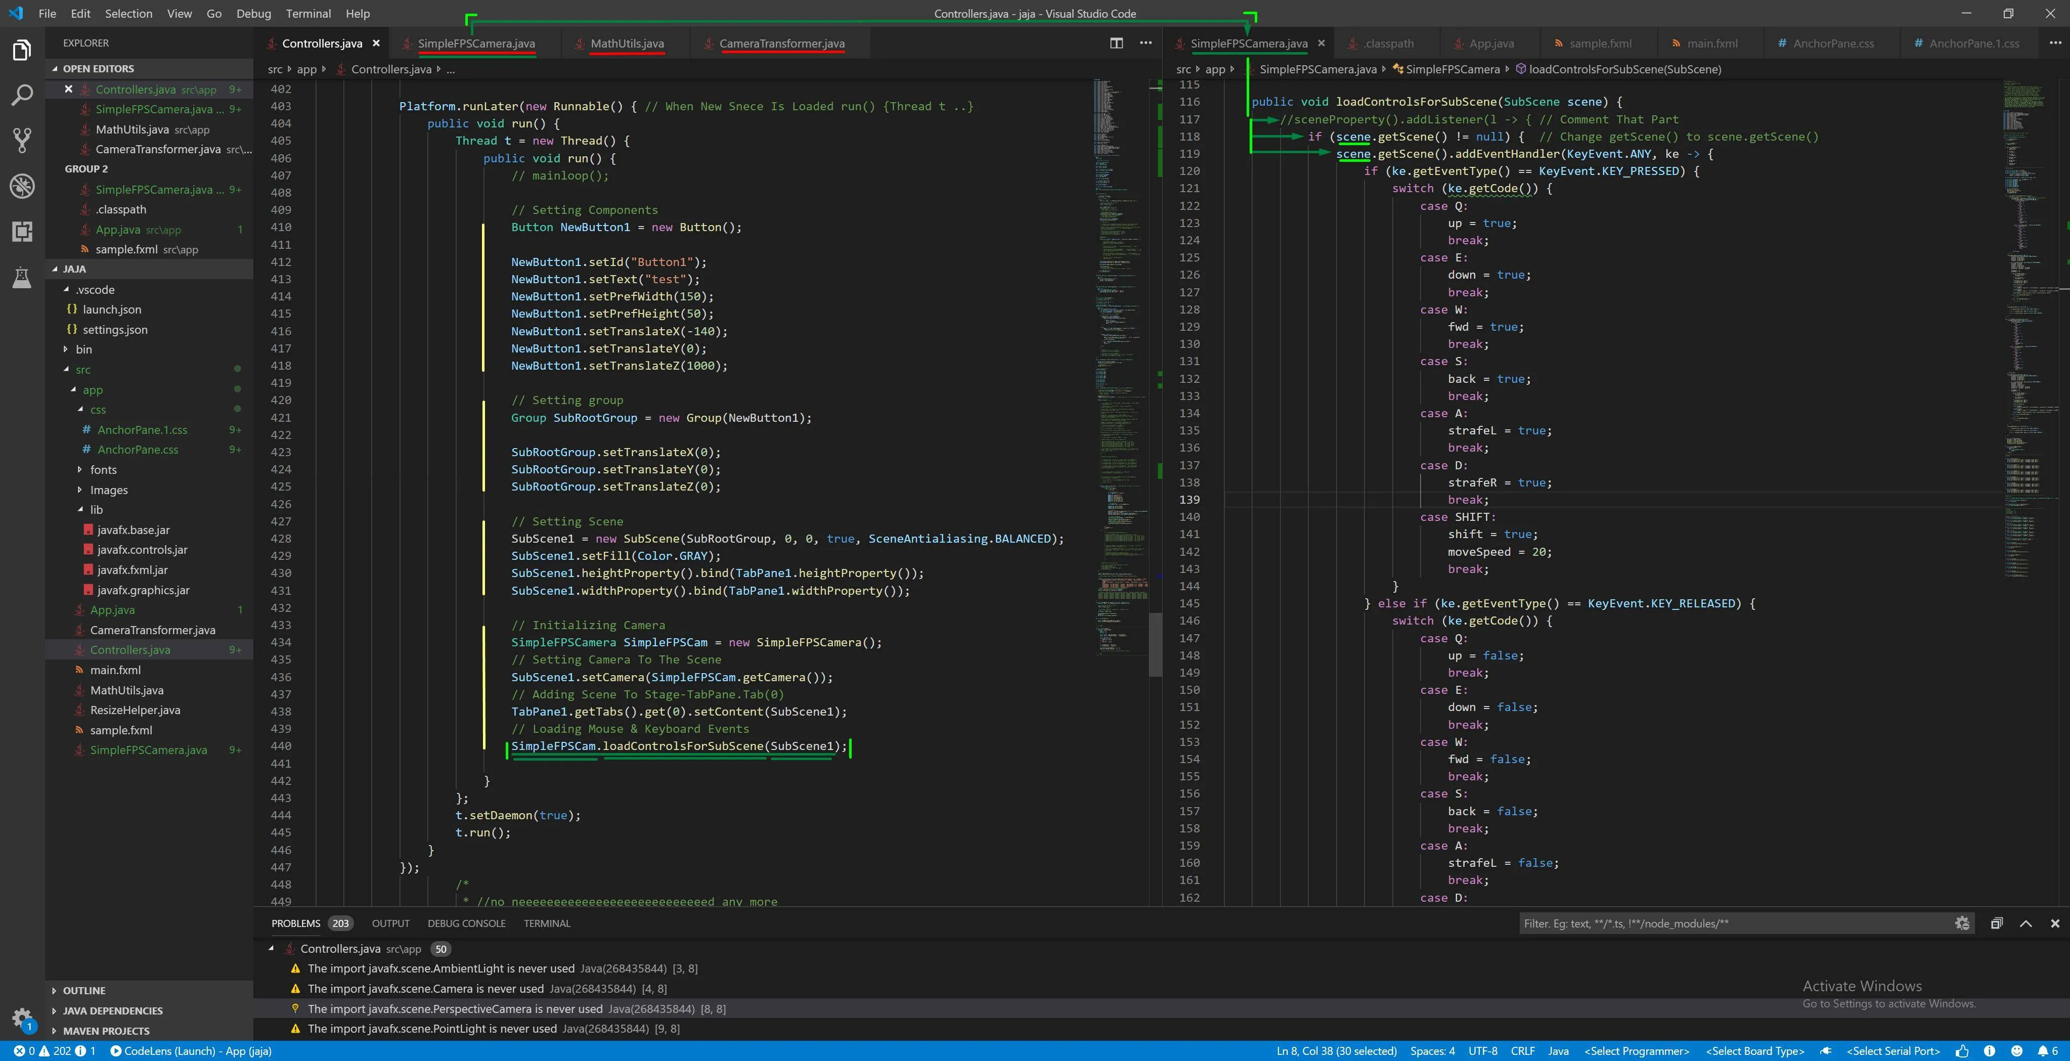Collapse Controllers.java problems group
The height and width of the screenshot is (1061, 2070).
[272, 948]
